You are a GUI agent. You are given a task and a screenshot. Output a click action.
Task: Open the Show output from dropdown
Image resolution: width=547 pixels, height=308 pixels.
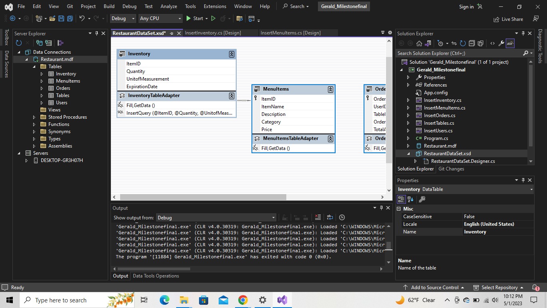pyautogui.click(x=273, y=217)
